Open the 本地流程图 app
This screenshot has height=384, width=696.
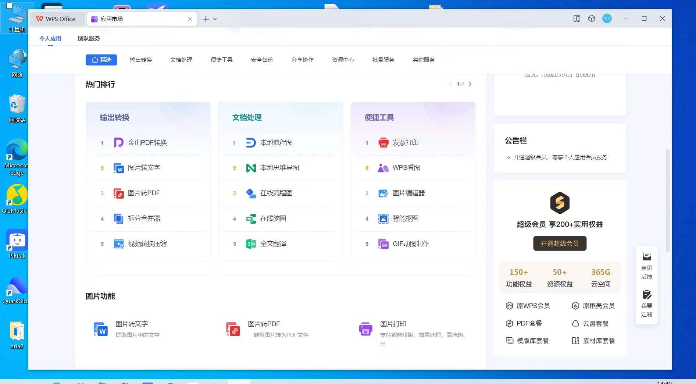250,143
